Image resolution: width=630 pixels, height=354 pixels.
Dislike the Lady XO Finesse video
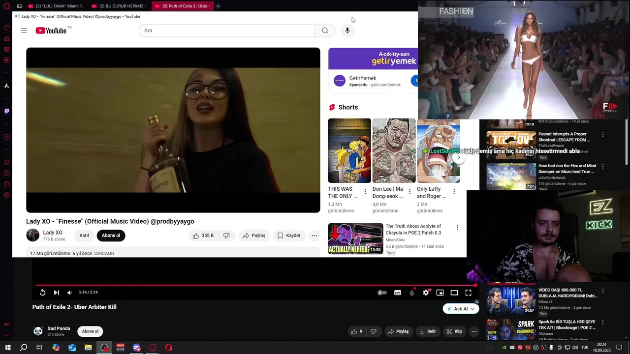(226, 236)
